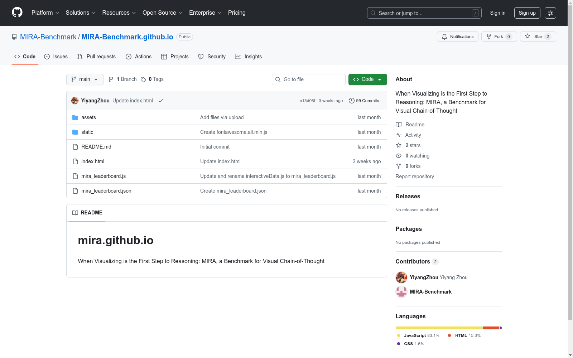Click the fork icon beside 0 forks
The image size is (573, 358).
399,166
